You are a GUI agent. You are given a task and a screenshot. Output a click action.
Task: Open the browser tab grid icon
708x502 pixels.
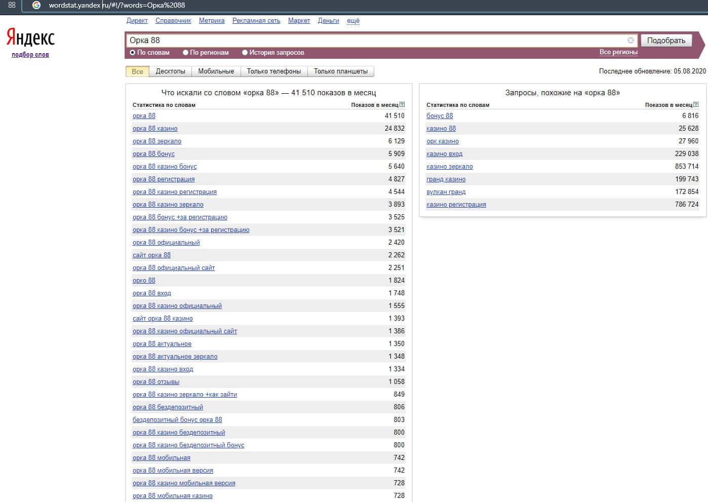tap(12, 5)
